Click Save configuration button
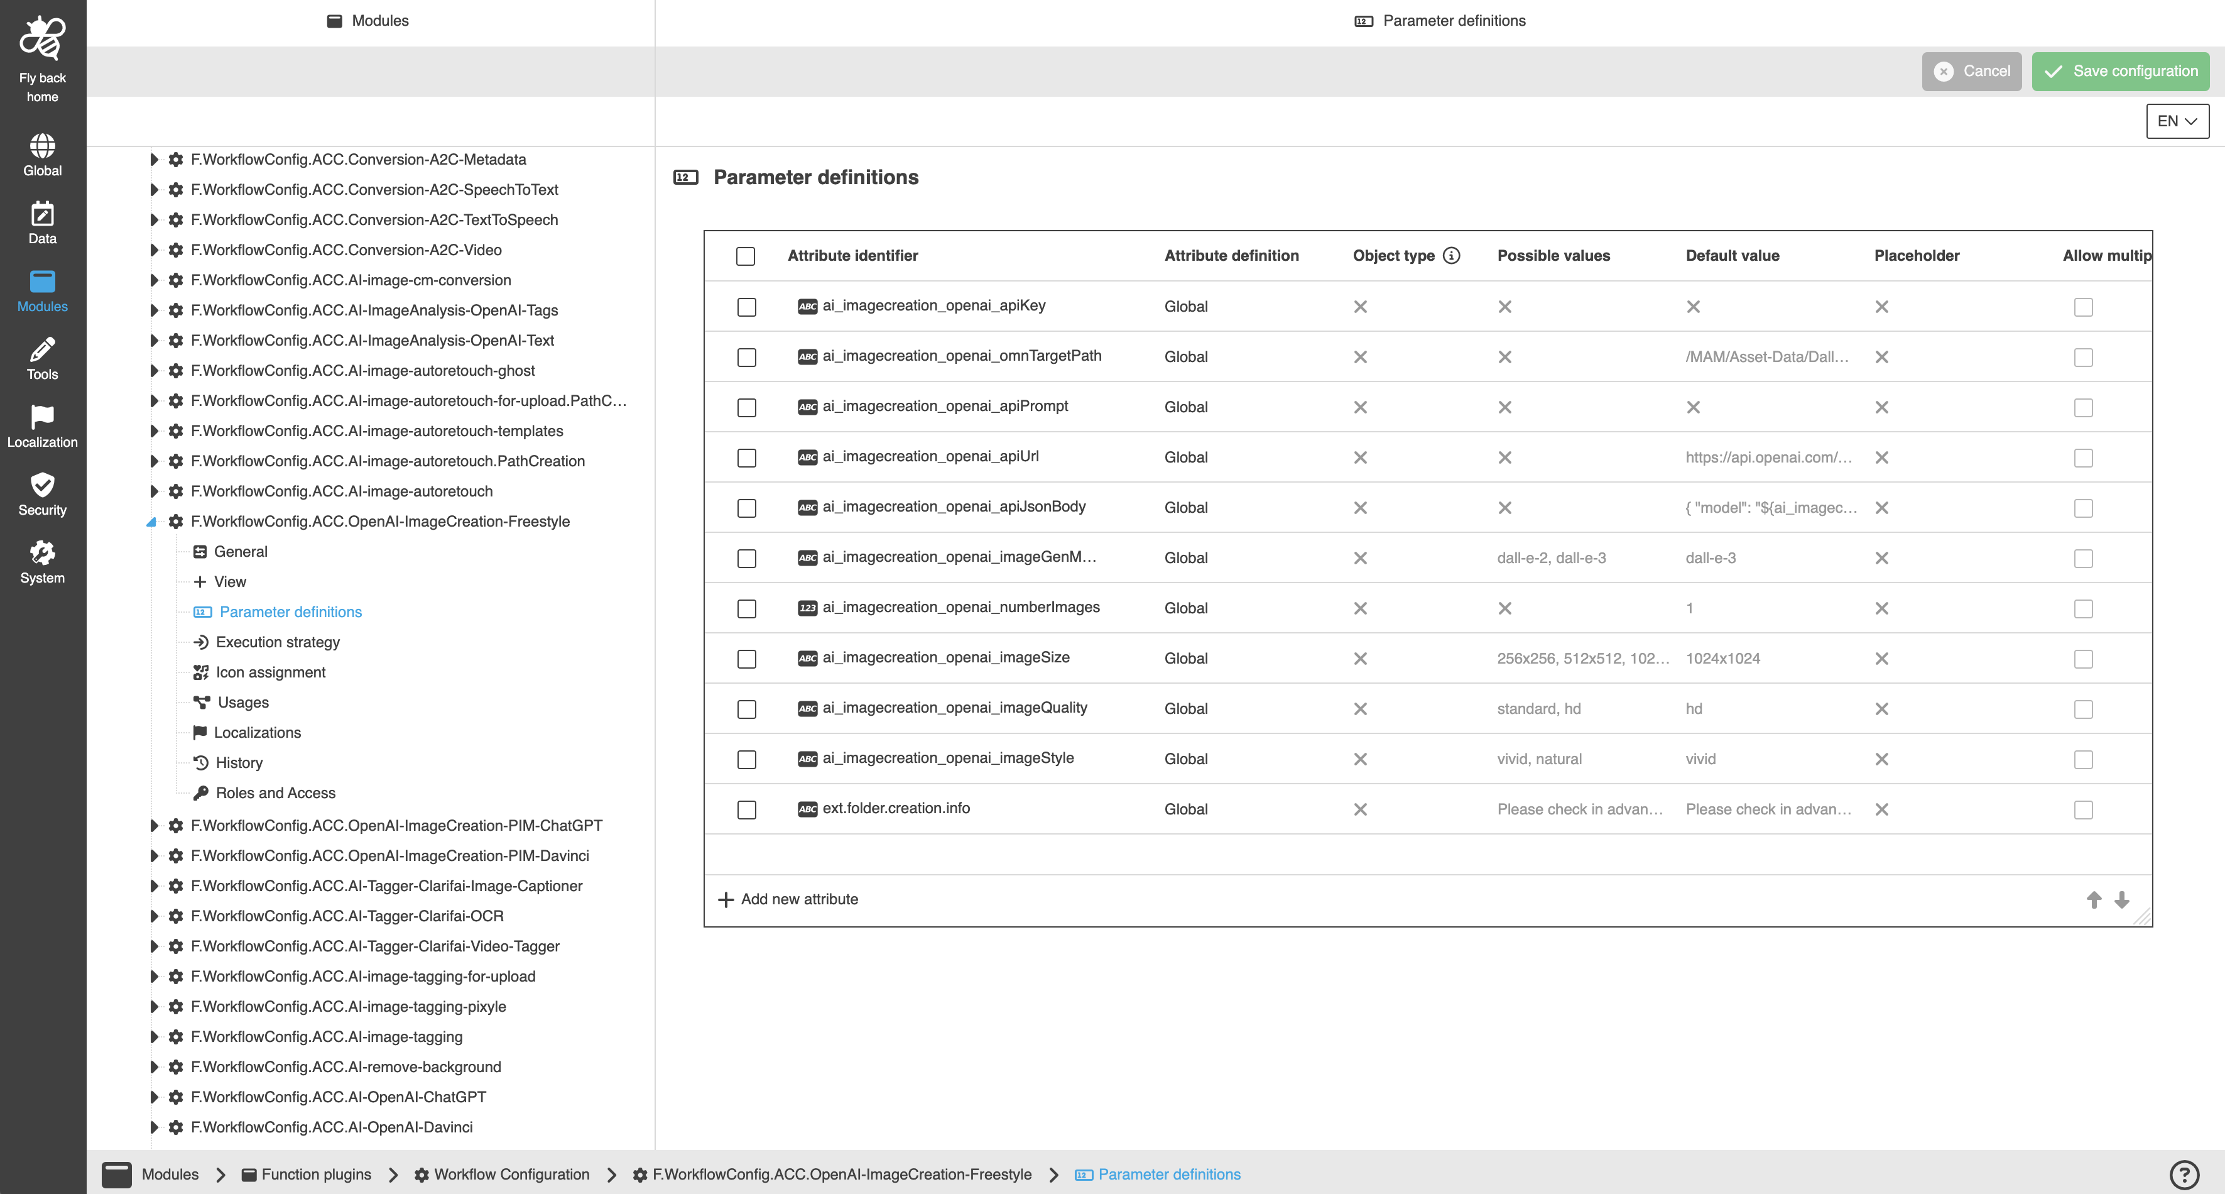Image resolution: width=2225 pixels, height=1194 pixels. (2121, 72)
